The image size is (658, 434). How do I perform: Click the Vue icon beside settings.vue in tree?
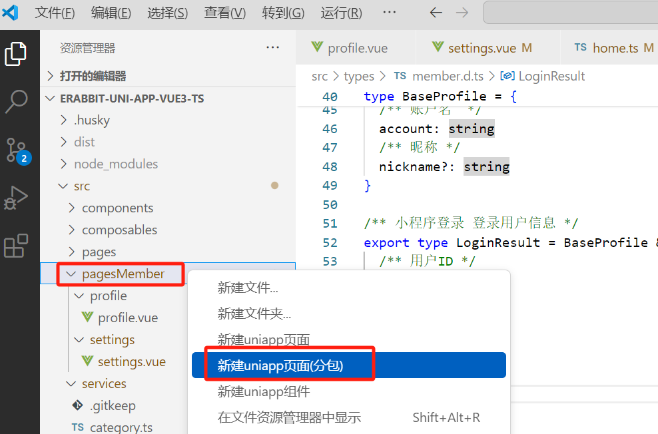click(x=87, y=361)
